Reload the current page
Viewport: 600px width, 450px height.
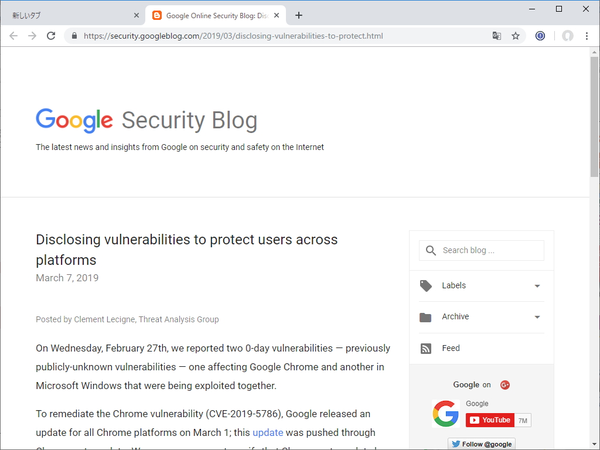click(x=51, y=36)
